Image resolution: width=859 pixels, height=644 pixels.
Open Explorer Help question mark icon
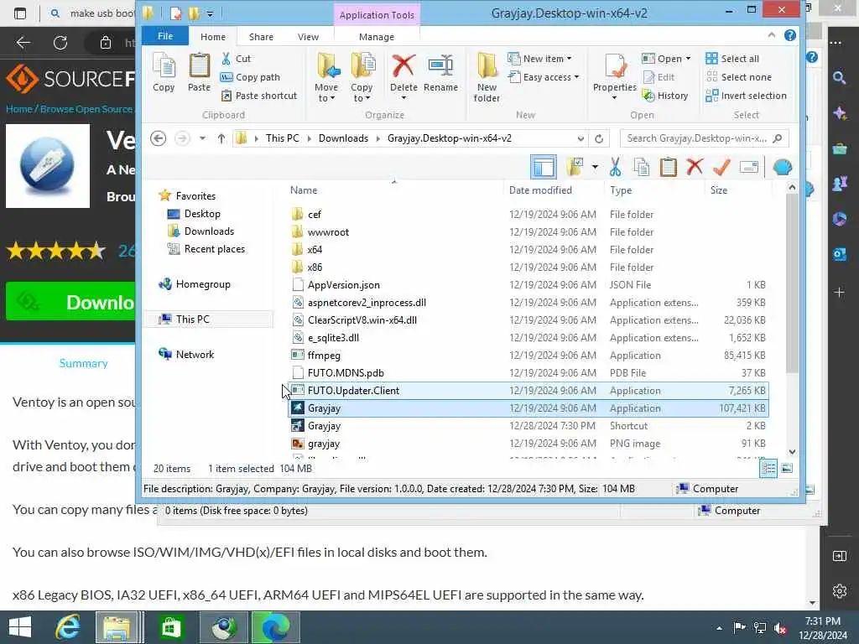tap(789, 35)
